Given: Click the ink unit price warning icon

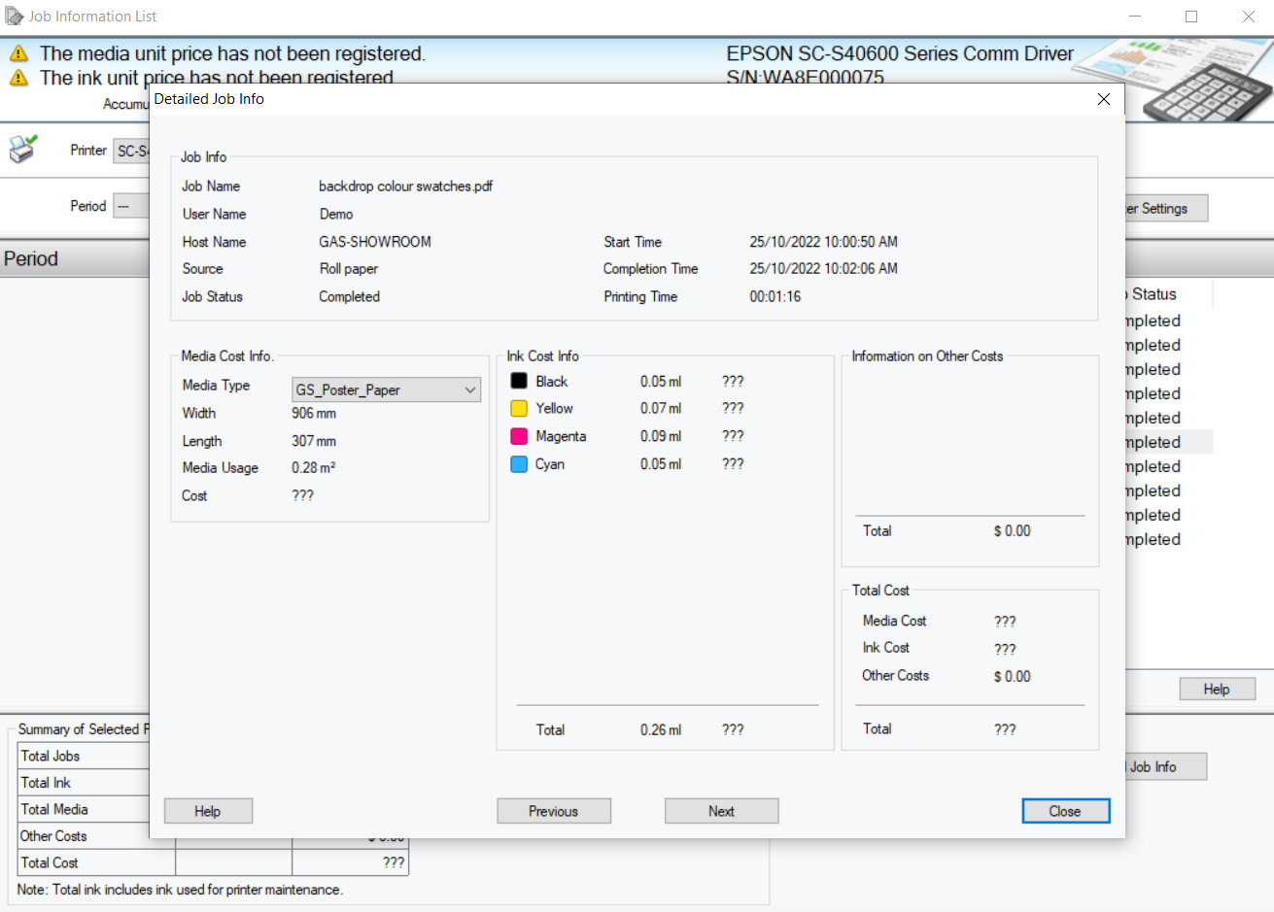Looking at the screenshot, I should [x=18, y=78].
